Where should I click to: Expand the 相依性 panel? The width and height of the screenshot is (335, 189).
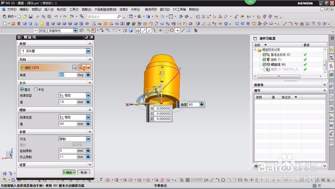pos(325,85)
